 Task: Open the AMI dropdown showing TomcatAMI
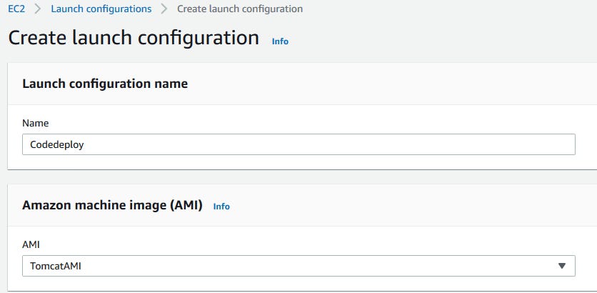click(x=298, y=267)
